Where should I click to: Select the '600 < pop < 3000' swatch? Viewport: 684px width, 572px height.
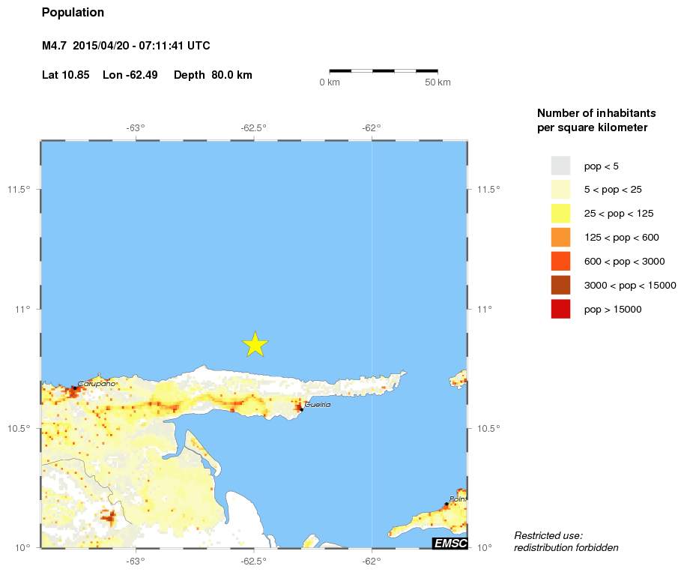560,261
